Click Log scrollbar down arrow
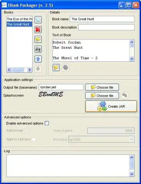This screenshot has height=184, width=141. click(132, 174)
